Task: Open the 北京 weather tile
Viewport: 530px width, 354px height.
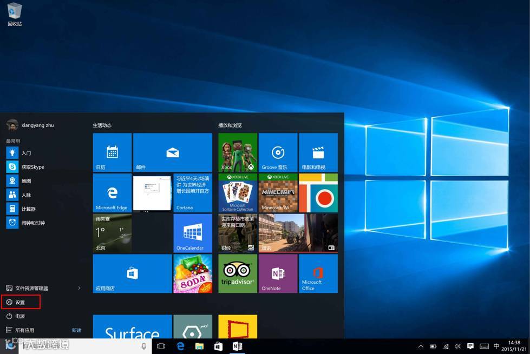Action: point(112,233)
